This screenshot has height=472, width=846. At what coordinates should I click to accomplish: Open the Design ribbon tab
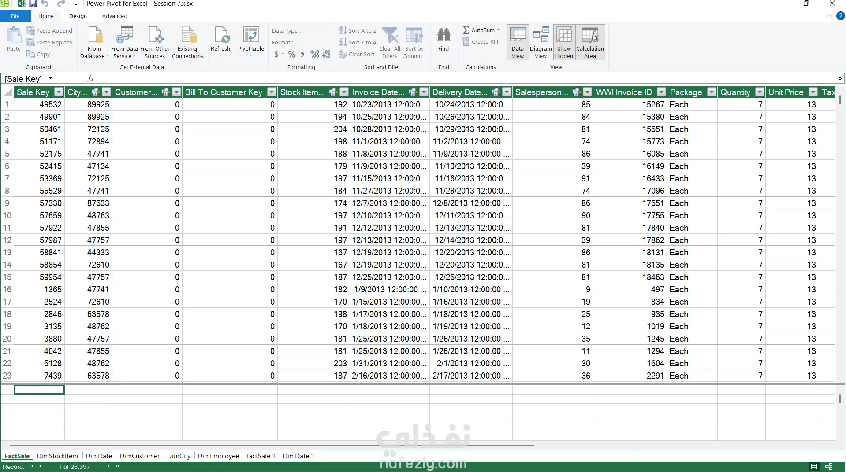pos(78,16)
